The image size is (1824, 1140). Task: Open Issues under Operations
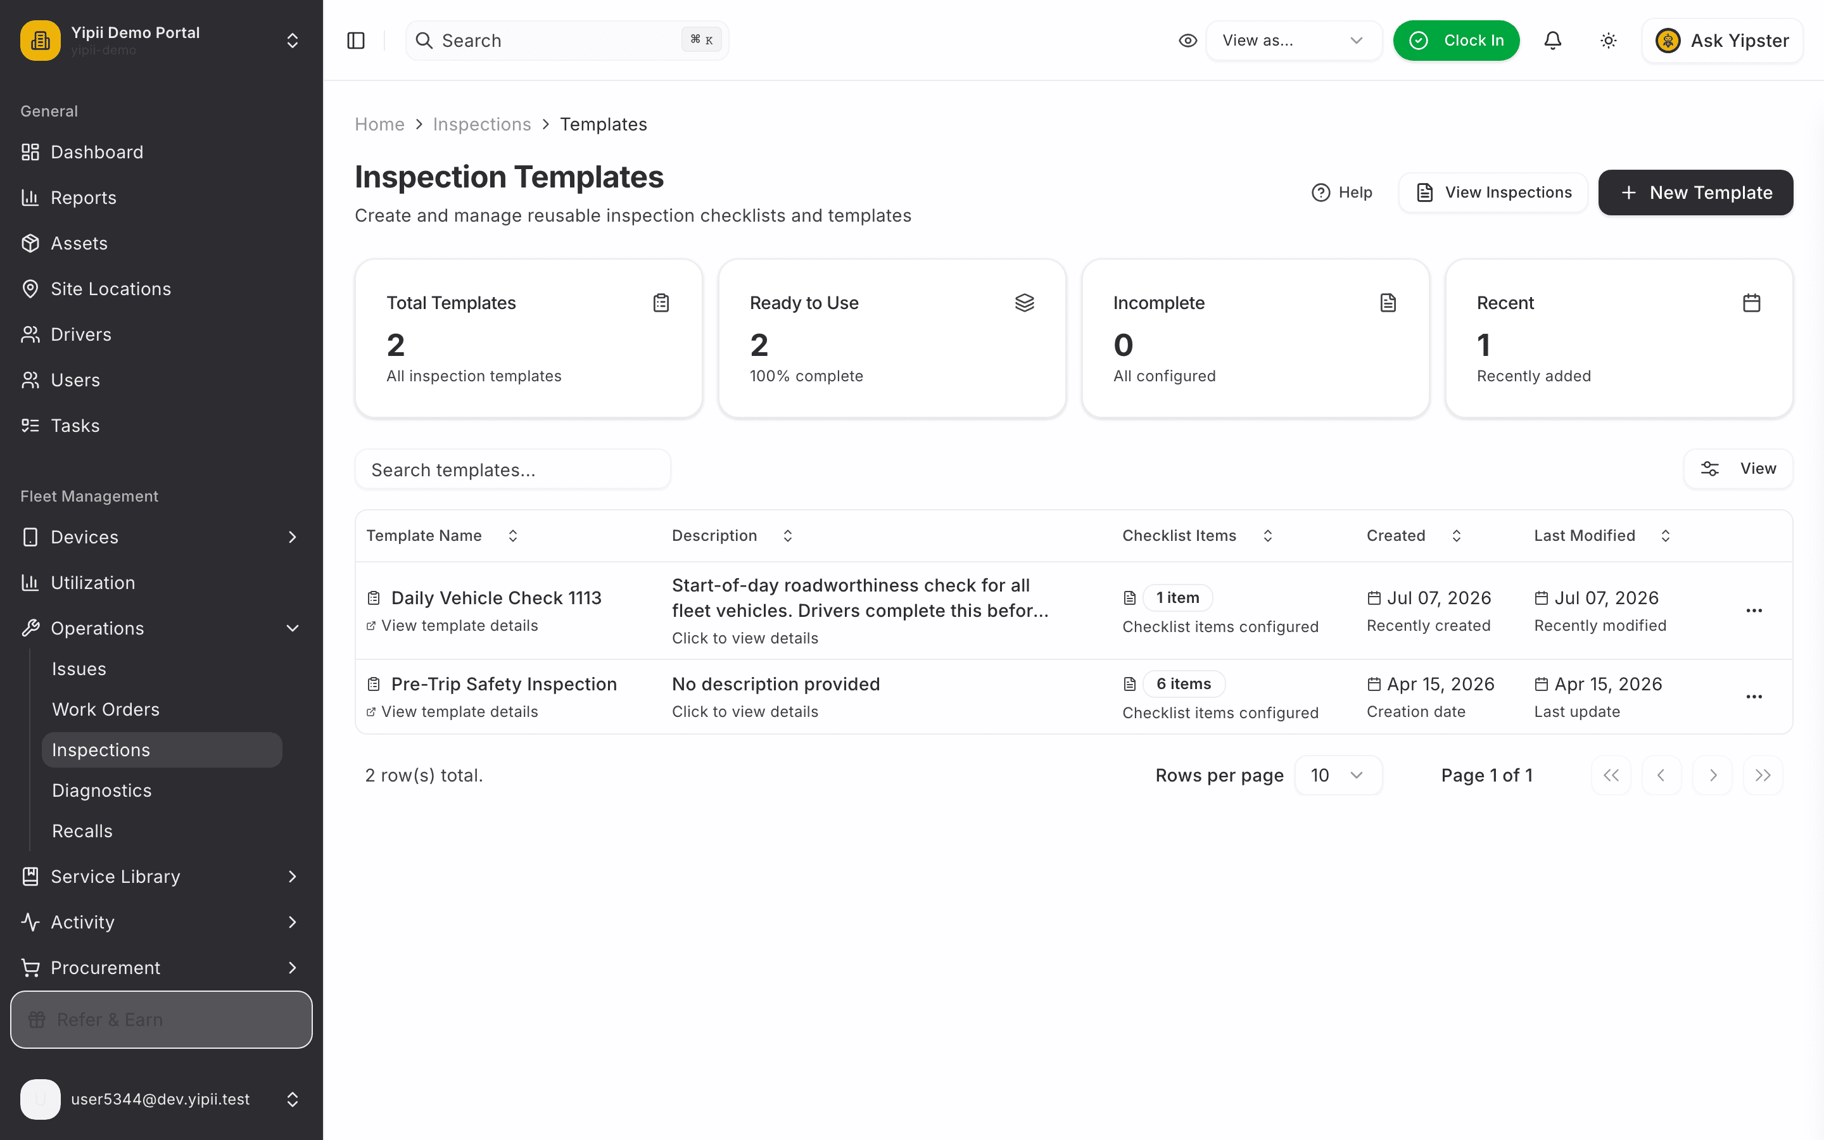(x=162, y=669)
